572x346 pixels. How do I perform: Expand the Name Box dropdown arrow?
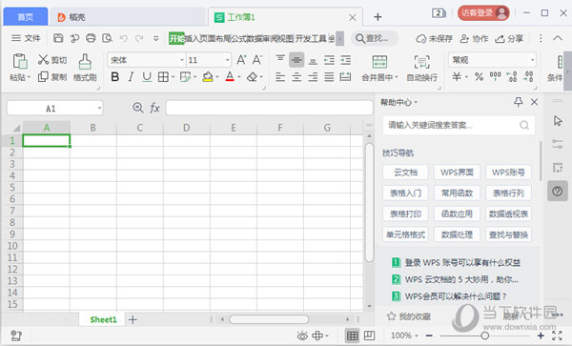tap(99, 108)
